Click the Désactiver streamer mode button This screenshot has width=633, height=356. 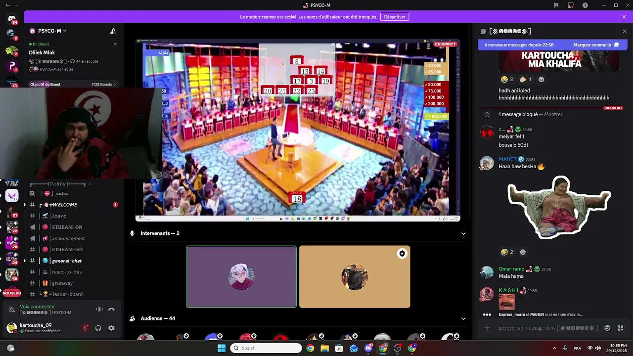tap(395, 17)
